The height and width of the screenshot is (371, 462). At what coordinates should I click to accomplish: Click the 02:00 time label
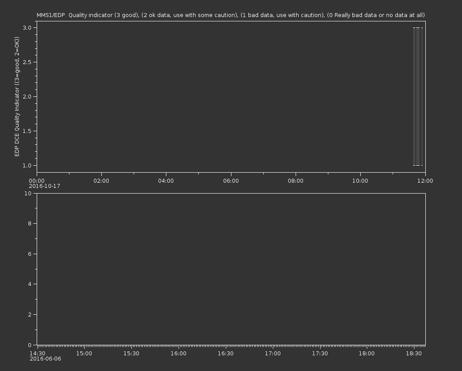coord(101,180)
